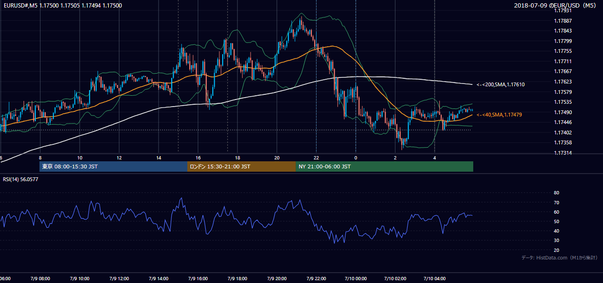
Task: Click bottom date label 7/9 22:00
Action: coord(317,278)
